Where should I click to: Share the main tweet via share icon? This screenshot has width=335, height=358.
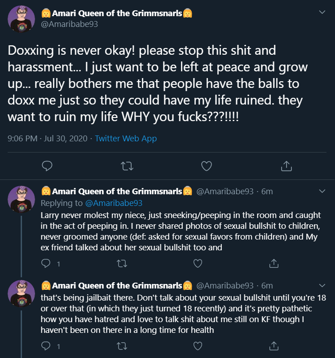(x=287, y=166)
